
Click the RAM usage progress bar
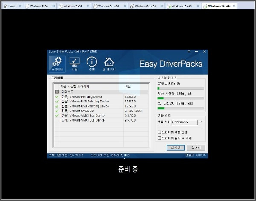coord(180,98)
